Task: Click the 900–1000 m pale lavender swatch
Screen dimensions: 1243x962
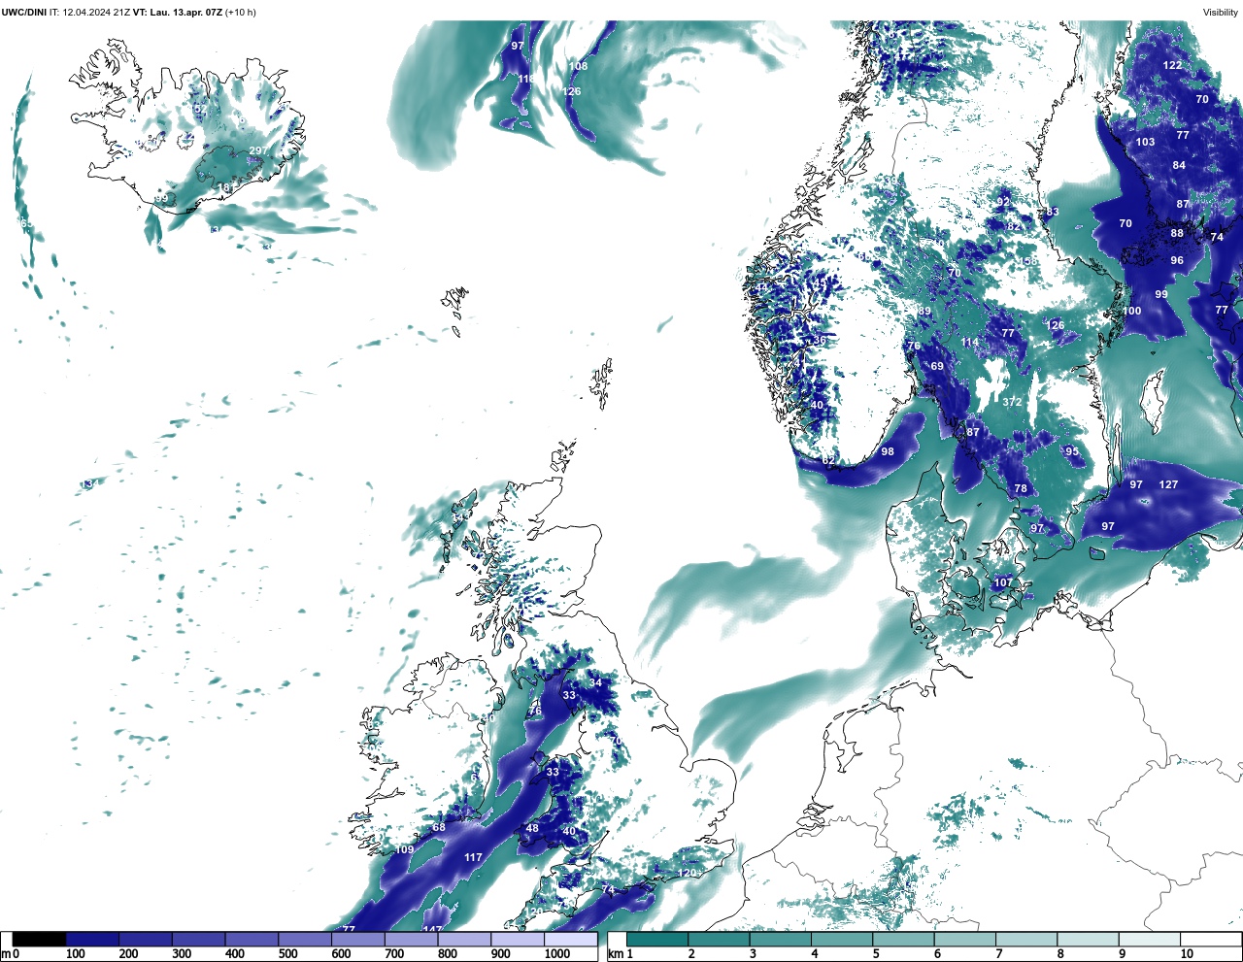Action: [517, 940]
